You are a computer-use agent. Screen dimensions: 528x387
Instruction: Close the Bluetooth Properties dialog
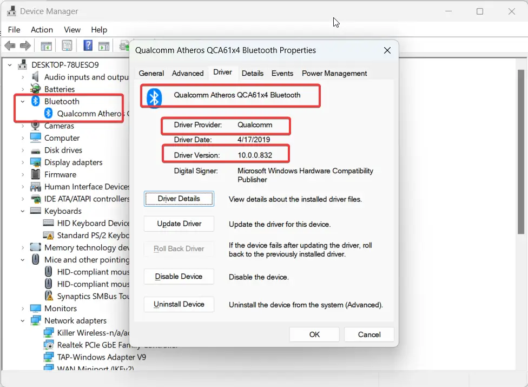point(387,50)
